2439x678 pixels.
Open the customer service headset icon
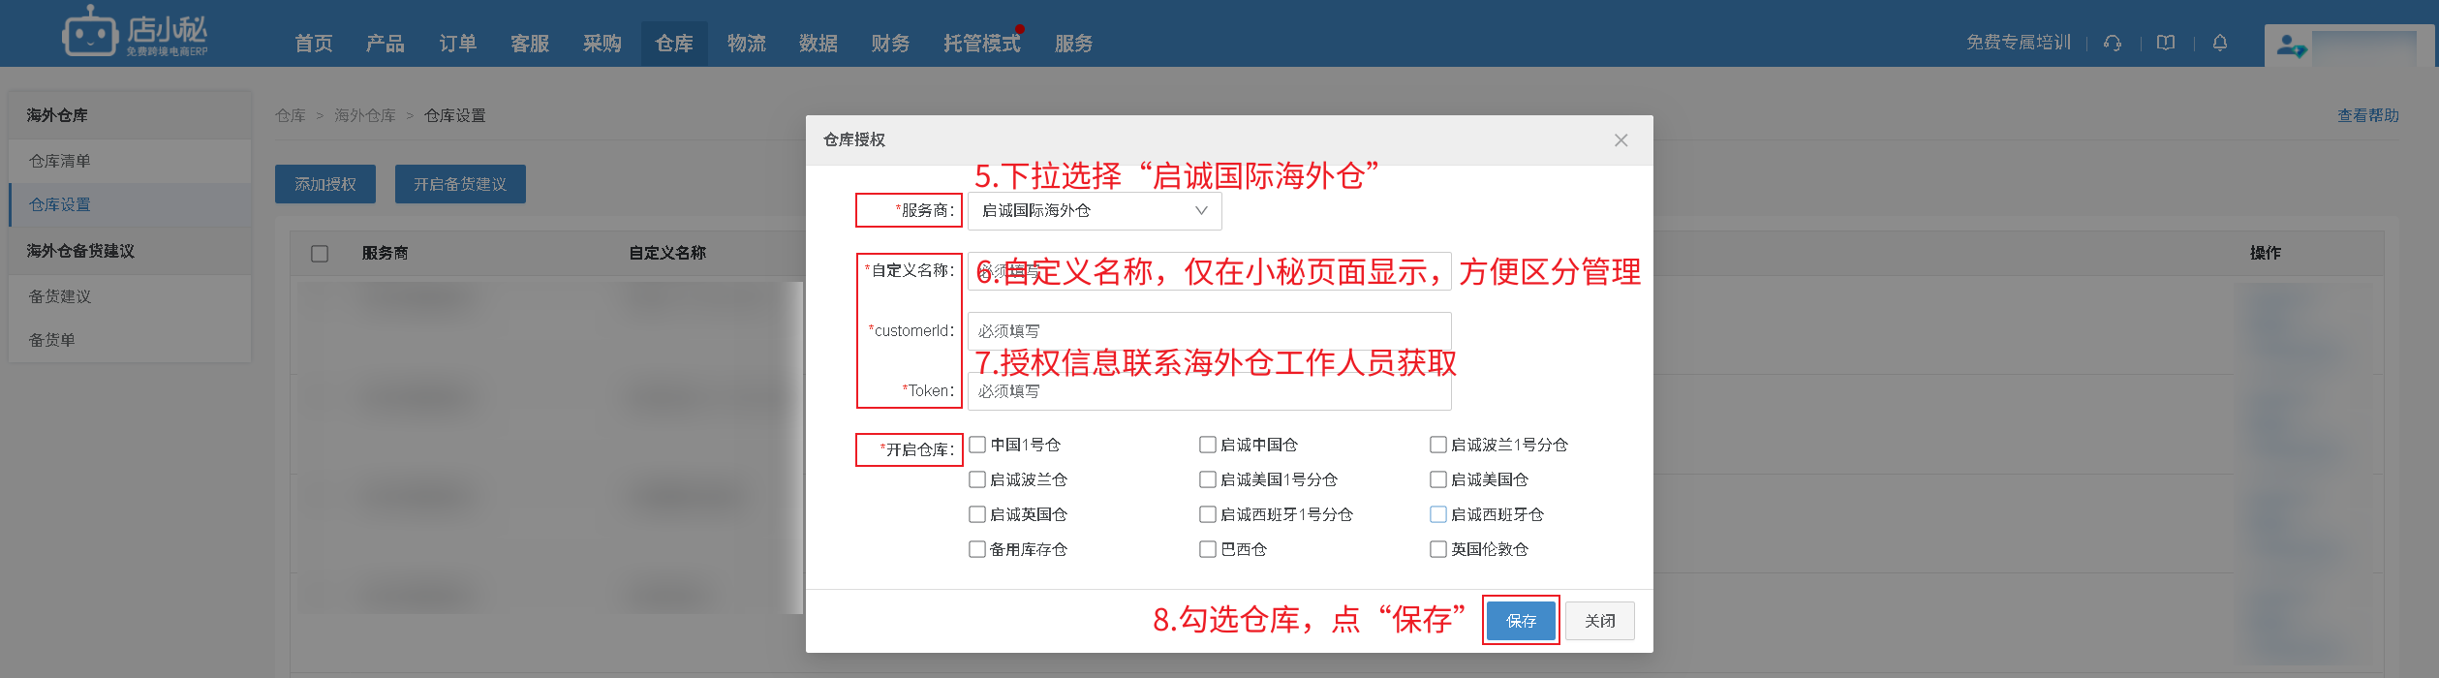tap(2113, 44)
